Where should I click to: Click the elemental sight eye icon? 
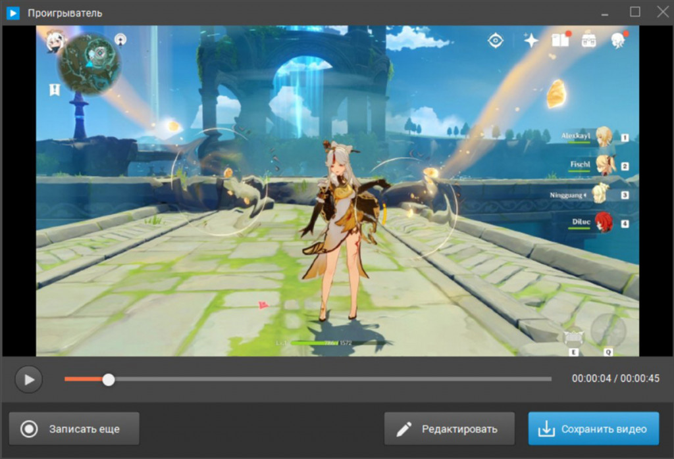tap(495, 41)
